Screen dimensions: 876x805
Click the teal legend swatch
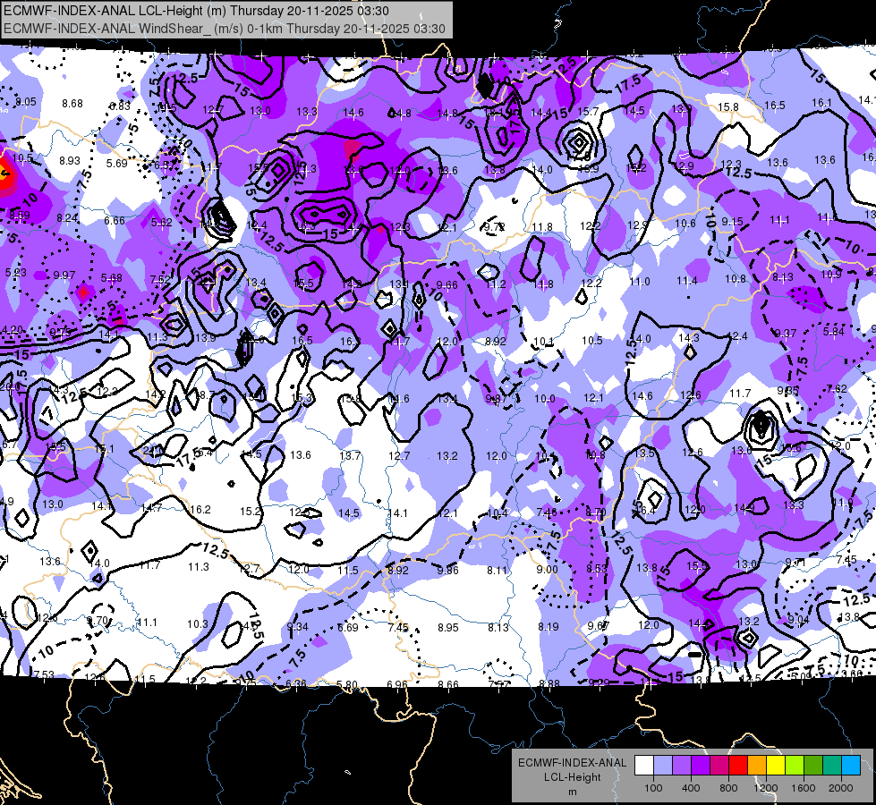pyautogui.click(x=832, y=766)
